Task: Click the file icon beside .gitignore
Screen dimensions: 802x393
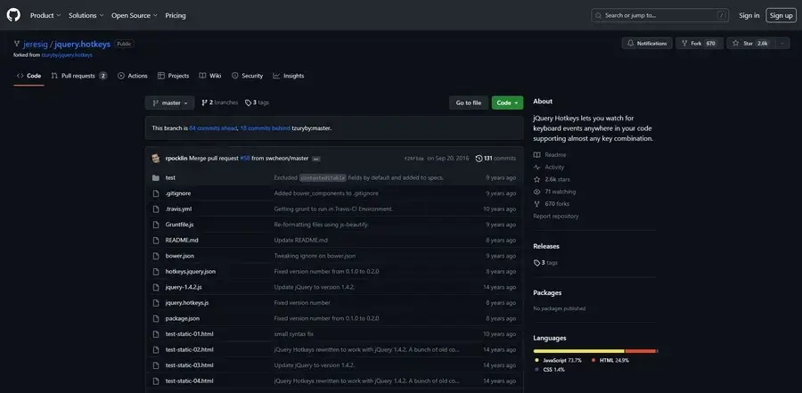Action: point(155,193)
